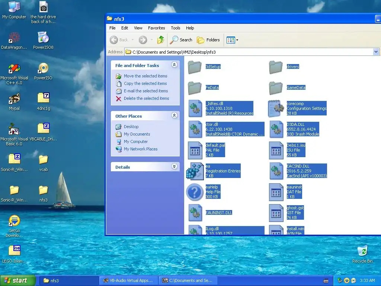Toggle the Folders toolbar button
Viewport: 381px width, 286px height.
click(208, 40)
